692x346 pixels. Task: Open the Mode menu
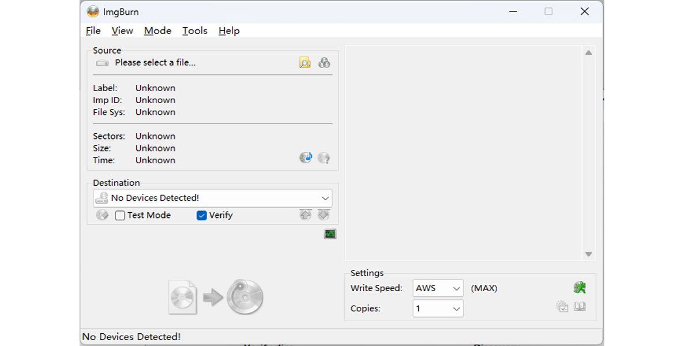point(157,31)
